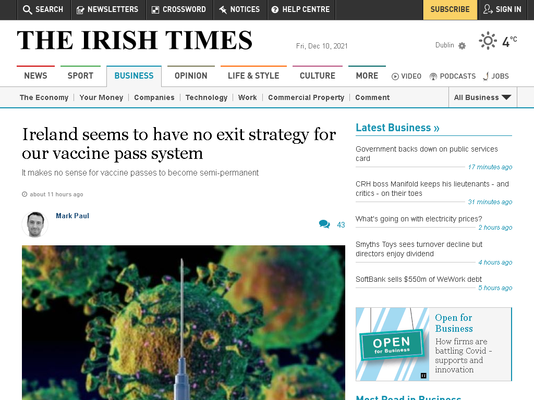Read 'Government backs down on public services card'
Screen dimensions: 534x400
tap(427, 154)
